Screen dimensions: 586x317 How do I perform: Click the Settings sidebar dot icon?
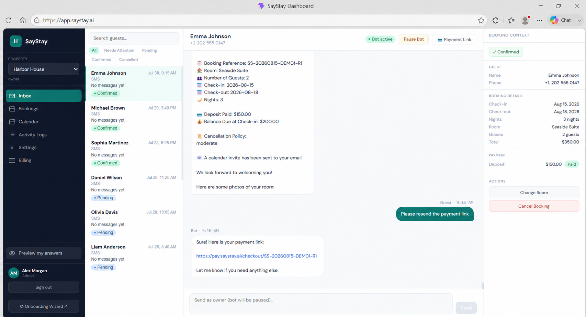pyautogui.click(x=12, y=147)
